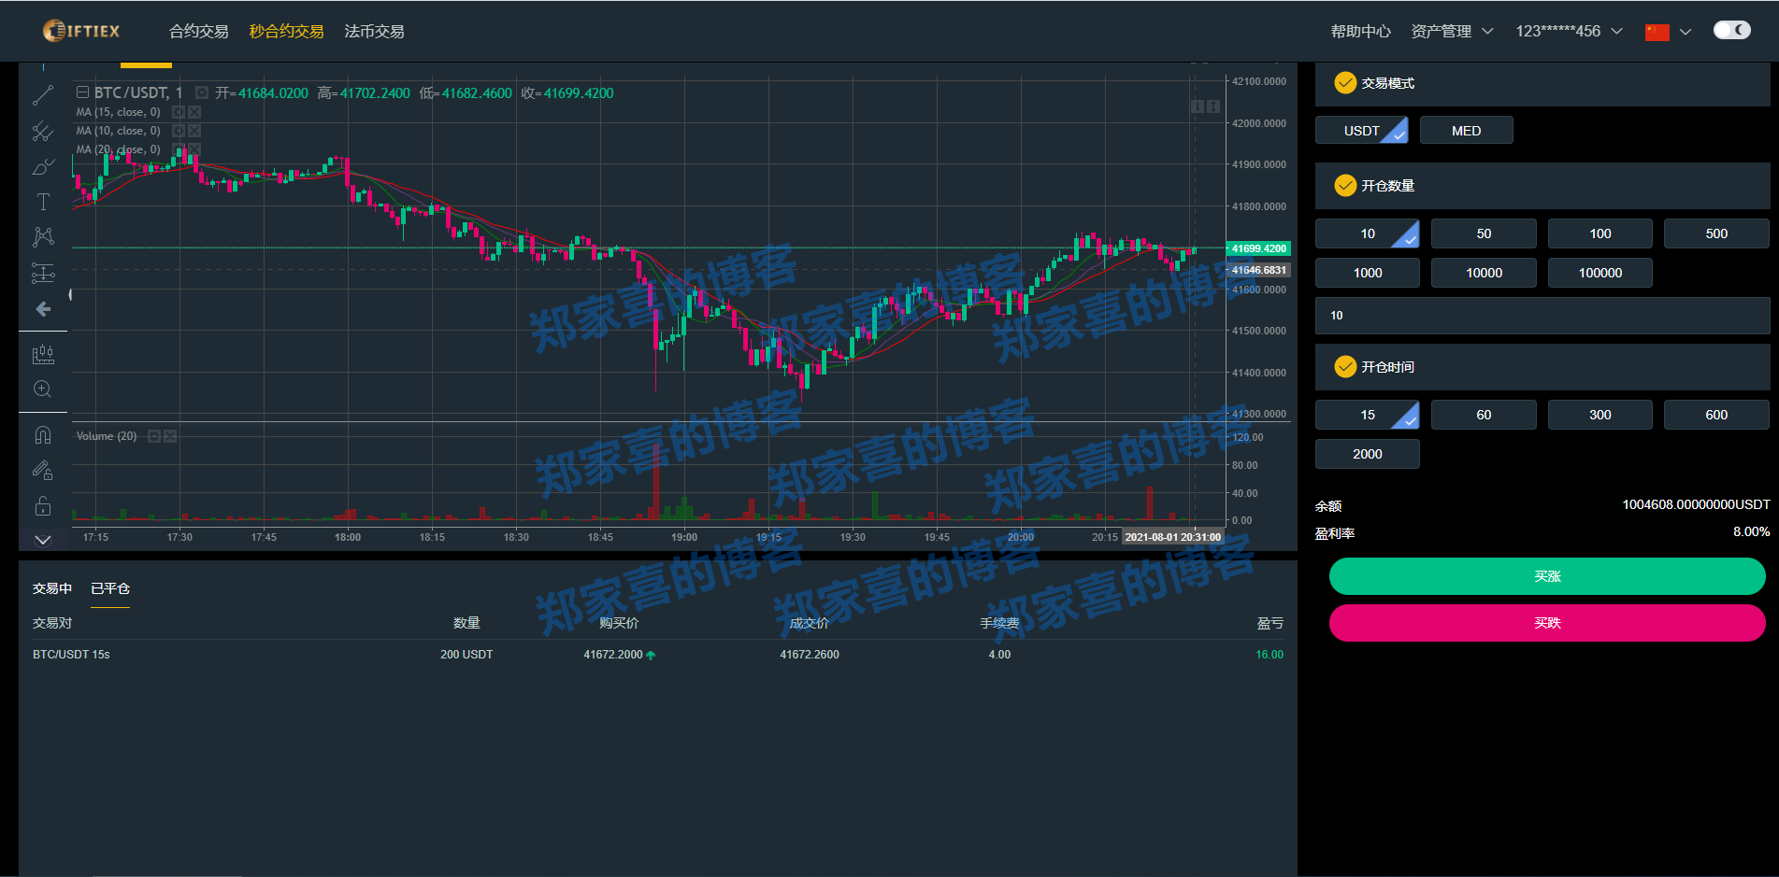
Task: Collapse the drawing toolbar with bottom chevron
Action: tap(41, 540)
